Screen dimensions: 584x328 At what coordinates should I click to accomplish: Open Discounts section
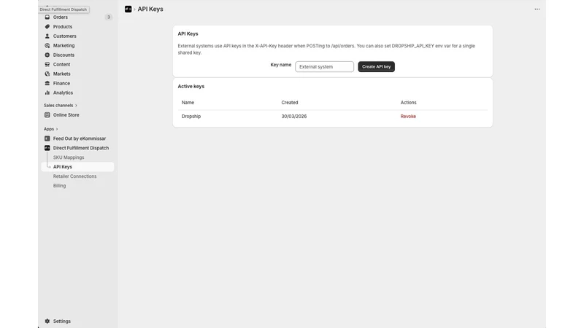(x=64, y=55)
